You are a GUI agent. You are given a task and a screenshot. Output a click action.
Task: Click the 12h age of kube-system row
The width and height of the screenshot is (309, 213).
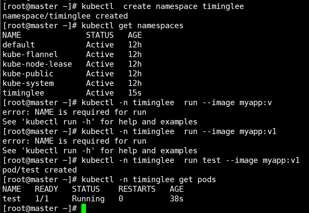135,83
